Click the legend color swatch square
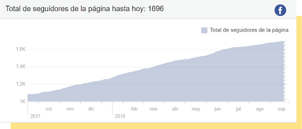 tap(204, 30)
